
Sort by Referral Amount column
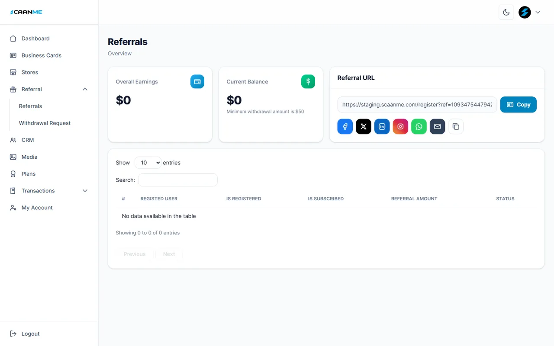click(414, 199)
